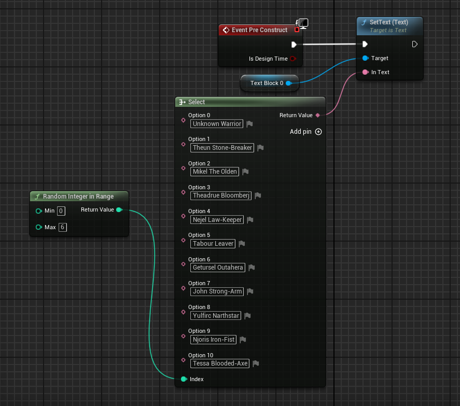Click the Option 7 input pin
The width and height of the screenshot is (460, 406).
click(x=184, y=288)
